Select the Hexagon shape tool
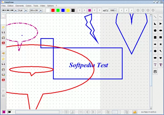 pos(155,51)
